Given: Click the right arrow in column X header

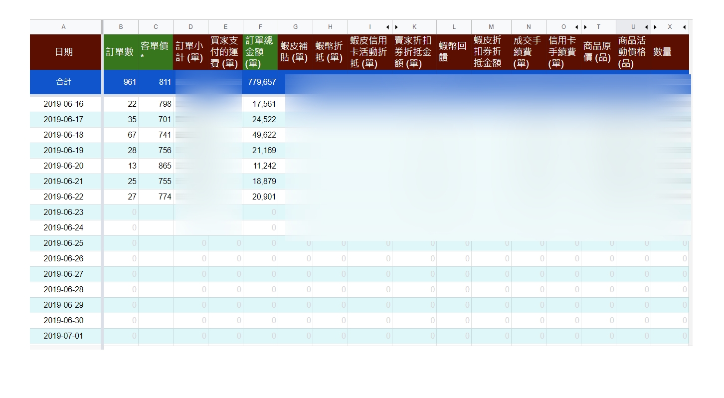Looking at the screenshot, I should coord(655,27).
